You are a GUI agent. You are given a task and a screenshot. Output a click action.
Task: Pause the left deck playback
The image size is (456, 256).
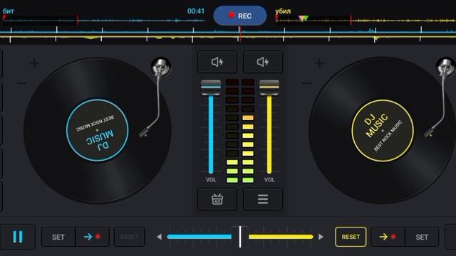coord(18,237)
